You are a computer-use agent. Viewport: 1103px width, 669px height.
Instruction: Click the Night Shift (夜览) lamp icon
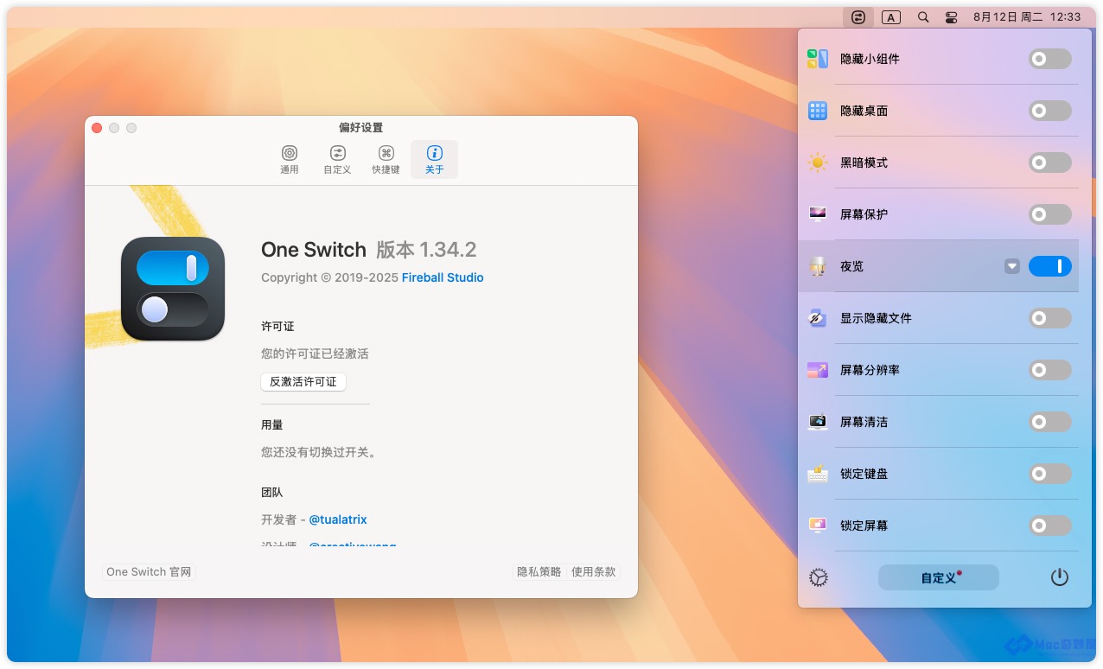(818, 266)
